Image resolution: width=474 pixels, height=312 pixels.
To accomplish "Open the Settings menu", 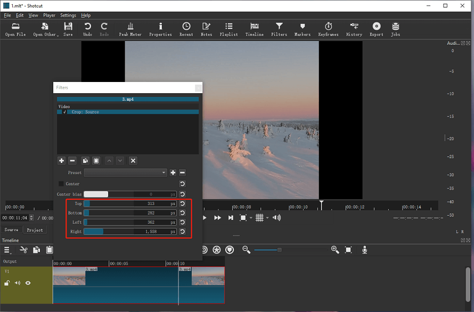I will [68, 15].
